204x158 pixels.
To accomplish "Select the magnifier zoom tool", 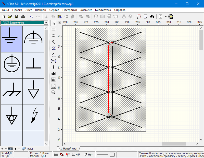I will pos(54,92).
